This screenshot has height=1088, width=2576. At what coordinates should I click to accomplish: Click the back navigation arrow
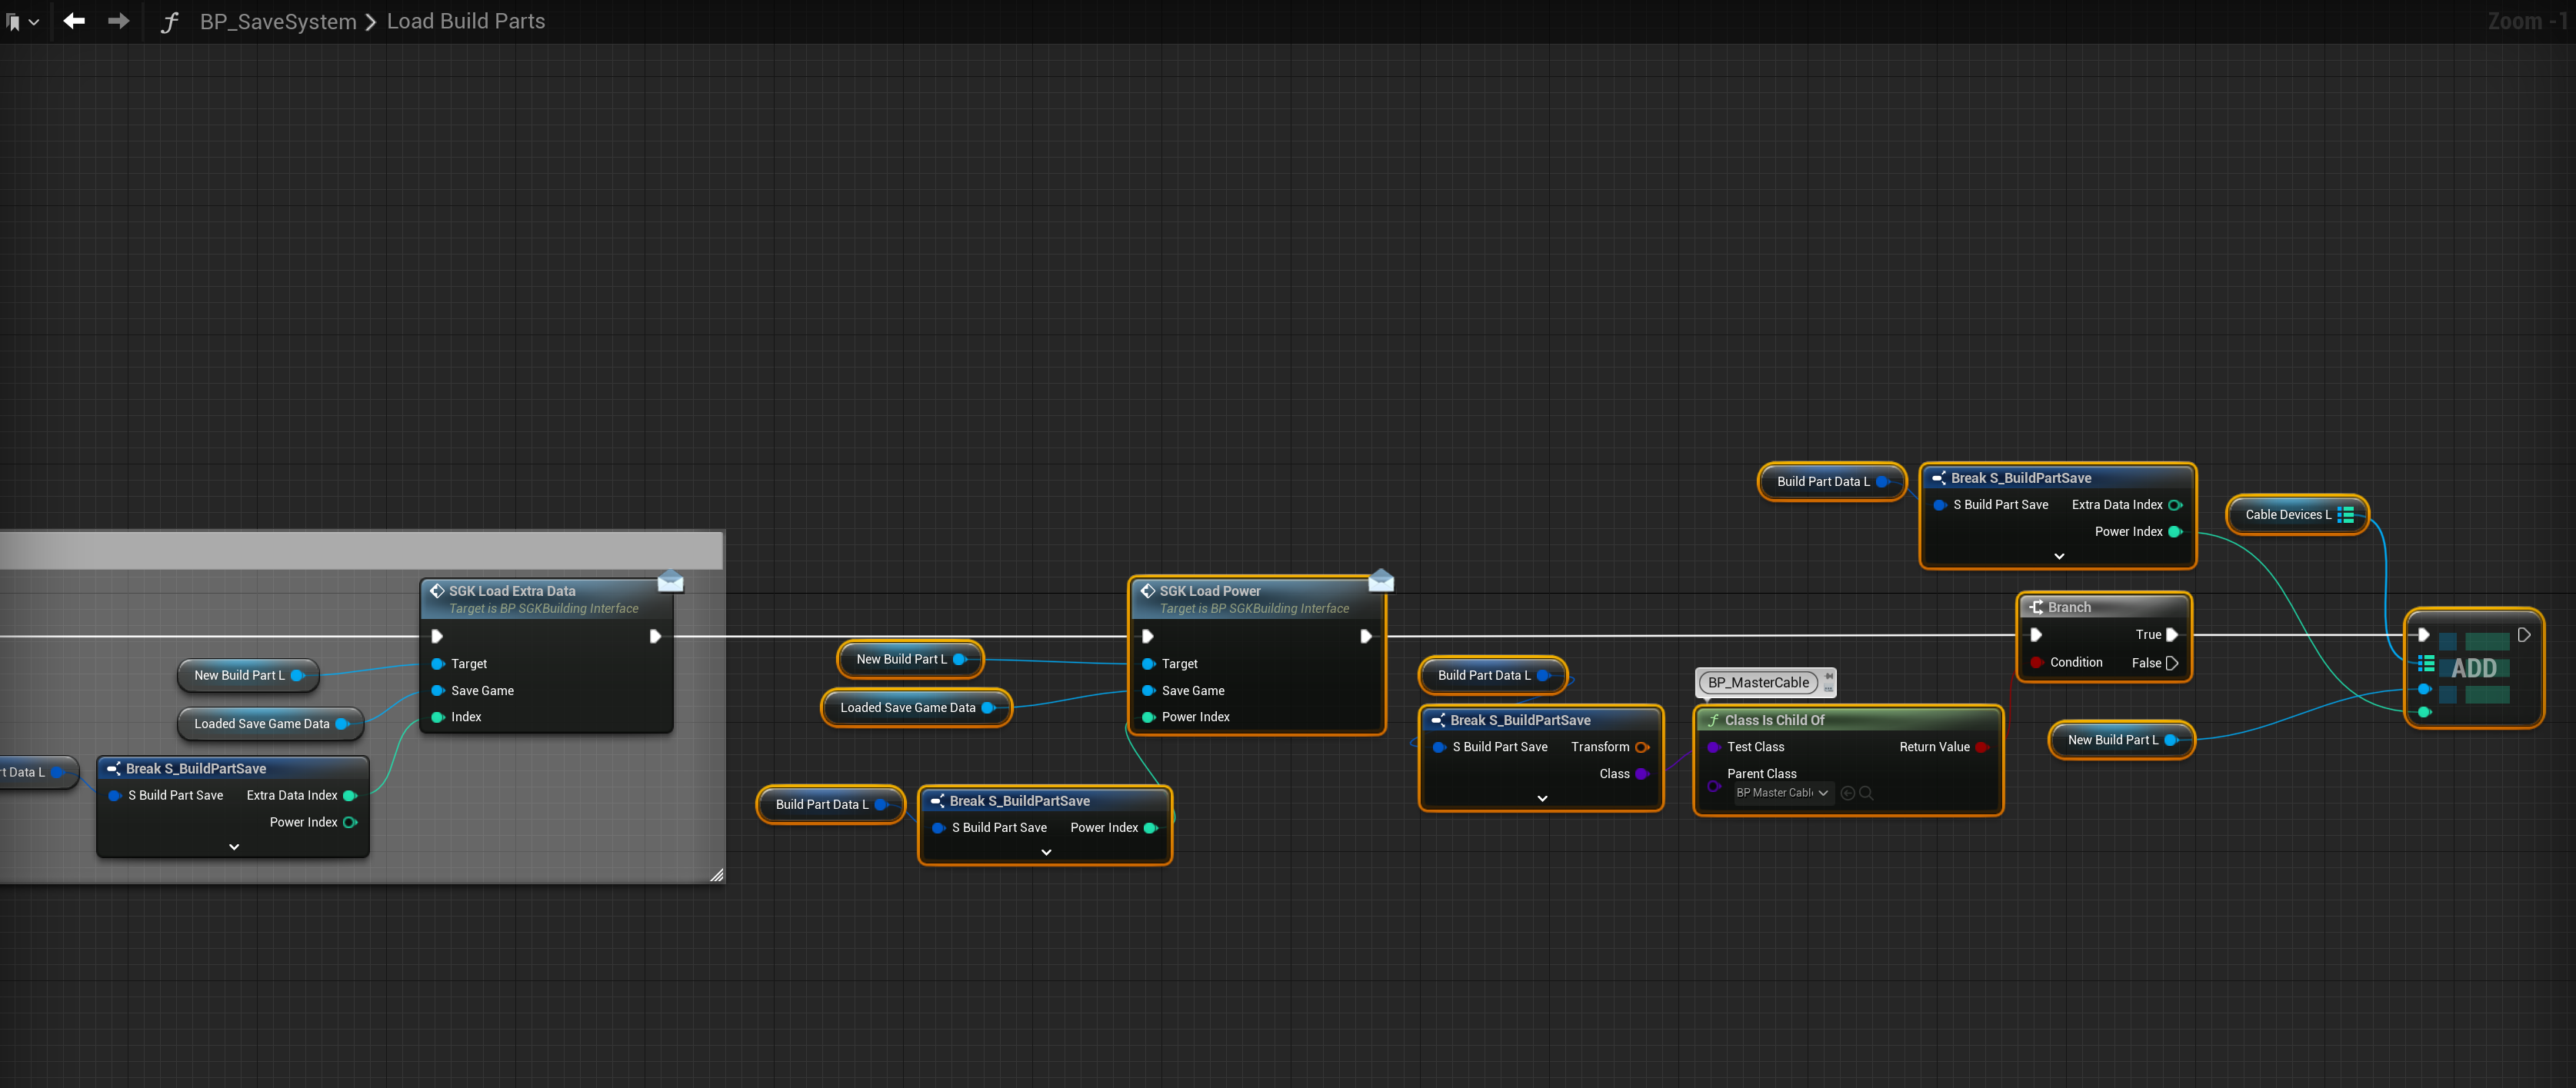pyautogui.click(x=74, y=21)
